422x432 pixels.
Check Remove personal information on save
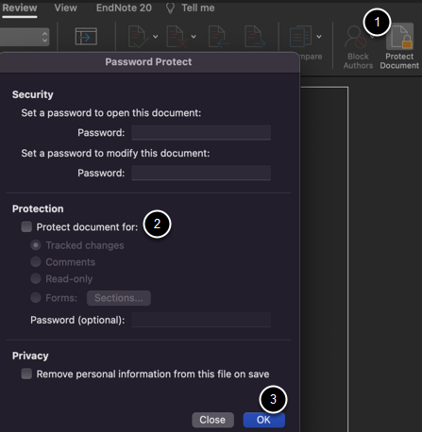(x=26, y=374)
